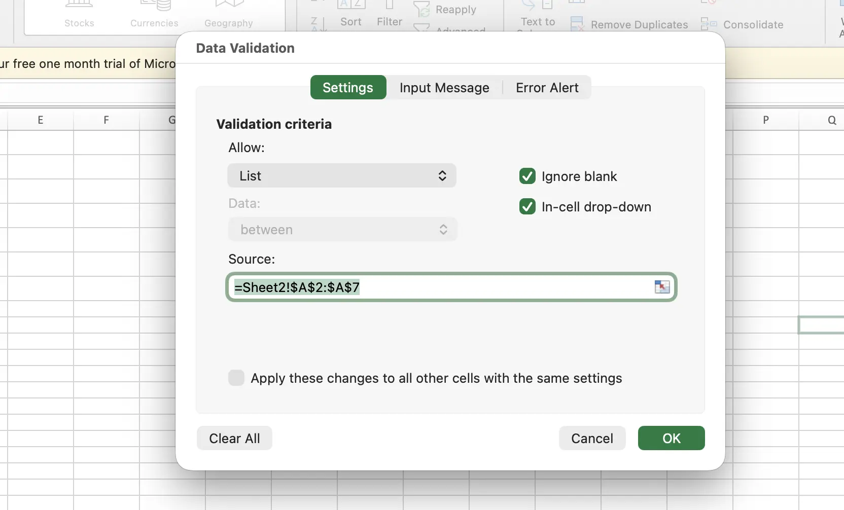Viewport: 844px width, 510px height.
Task: Select the Settings tab
Action: pos(348,88)
